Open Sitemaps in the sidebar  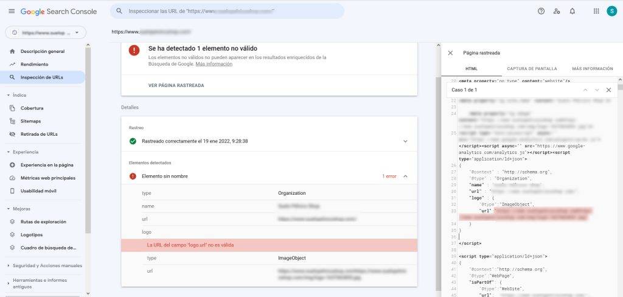(30, 121)
